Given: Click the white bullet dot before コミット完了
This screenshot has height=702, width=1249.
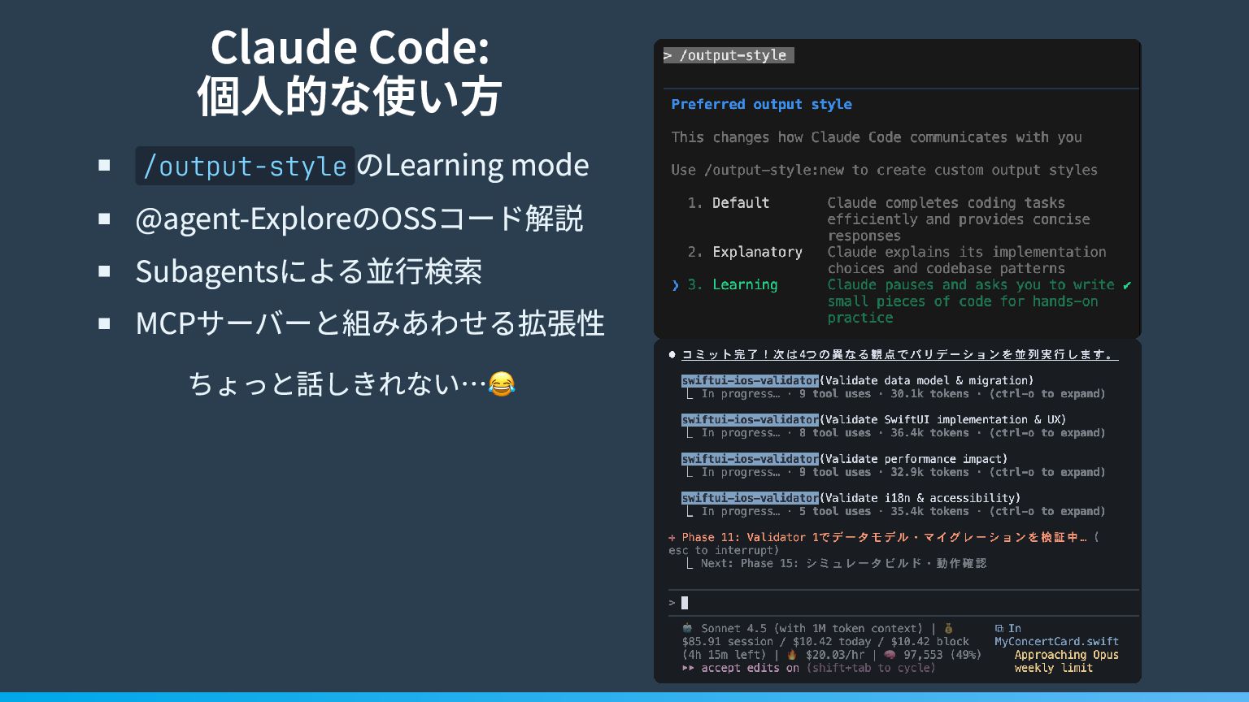Looking at the screenshot, I should pyautogui.click(x=672, y=354).
